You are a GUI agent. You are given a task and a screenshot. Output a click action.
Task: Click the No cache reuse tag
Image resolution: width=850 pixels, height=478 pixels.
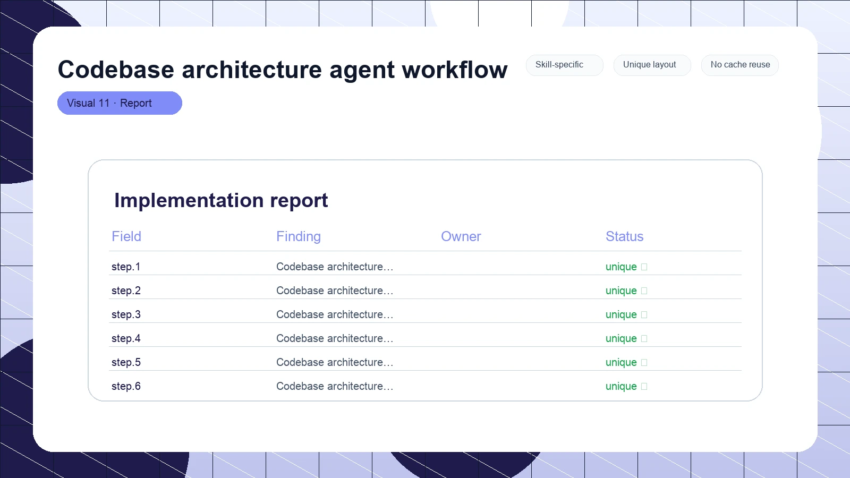tap(739, 65)
